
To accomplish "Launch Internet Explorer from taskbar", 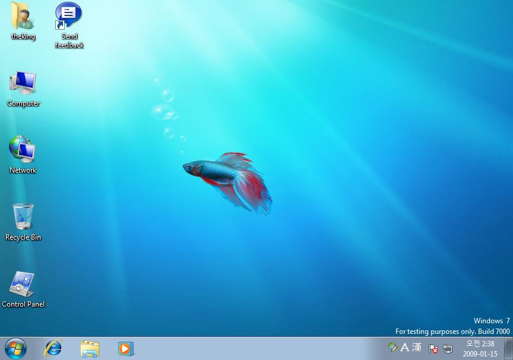I will click(x=53, y=349).
